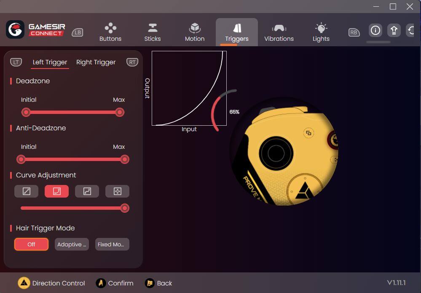Click the Curve Adjustment slider handle
Viewport: 421px width, 293px height.
click(x=125, y=208)
